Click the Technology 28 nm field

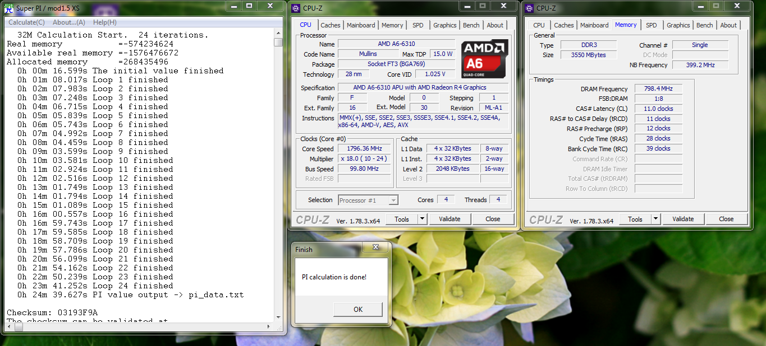tap(354, 74)
